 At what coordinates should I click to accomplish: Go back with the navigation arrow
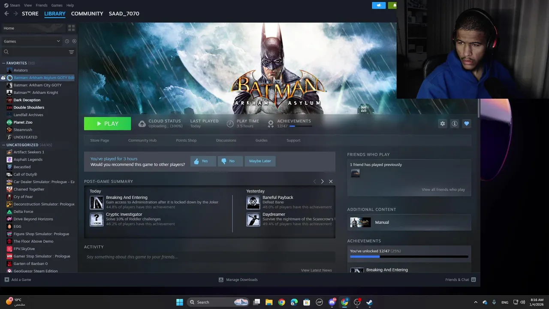6,14
